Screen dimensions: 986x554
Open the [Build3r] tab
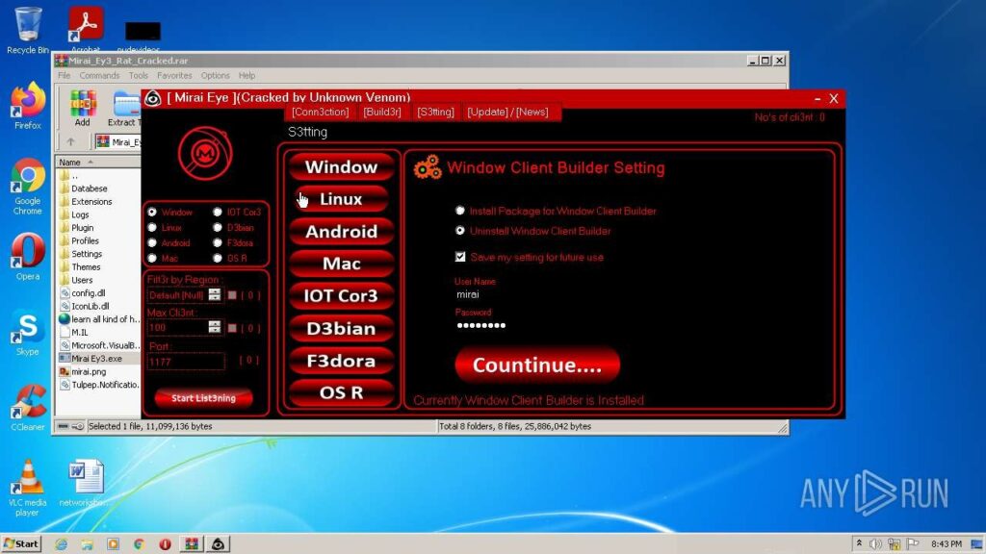tap(382, 112)
